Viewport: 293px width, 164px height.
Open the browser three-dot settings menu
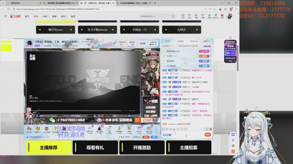point(236,9)
